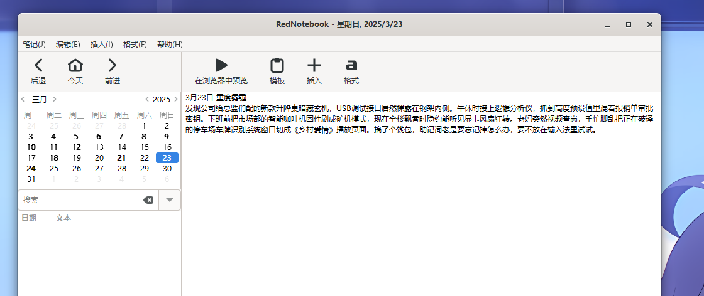Go to next year arrow
This screenshot has height=296, width=704.
(x=175, y=99)
